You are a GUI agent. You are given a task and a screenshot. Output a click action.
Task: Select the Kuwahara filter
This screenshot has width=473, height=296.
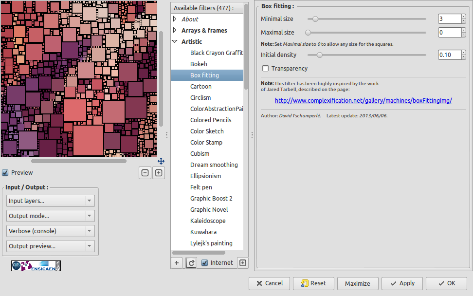tap(207, 232)
